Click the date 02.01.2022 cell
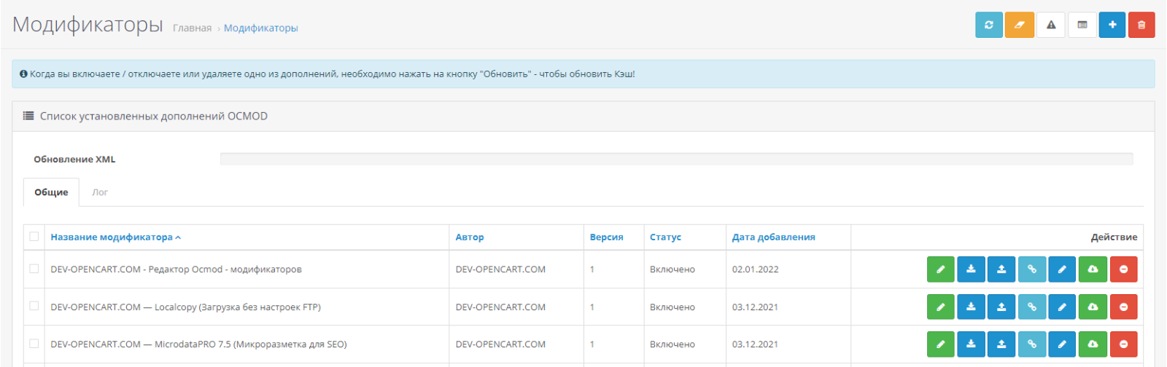Screen dimensions: 1167x367 click(756, 269)
